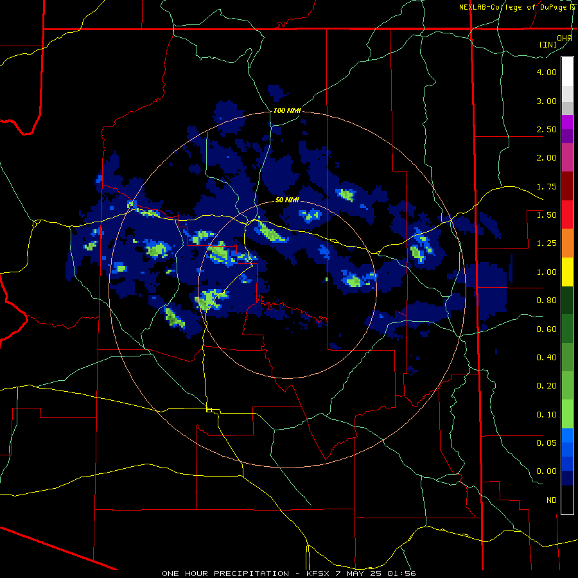Click the OHA product code label
The height and width of the screenshot is (578, 578).
click(565, 39)
